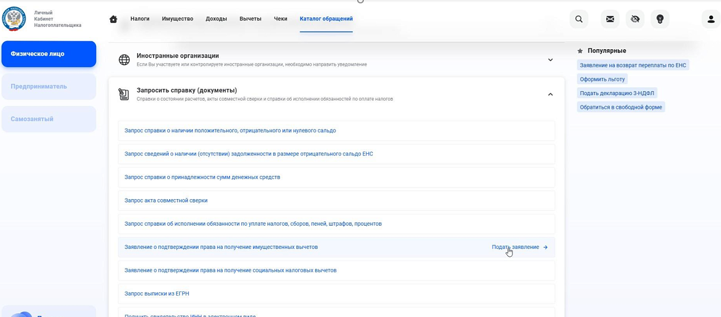Screen dimensions: 721x317
Task: Open messages via envelope icon
Action: click(x=610, y=19)
